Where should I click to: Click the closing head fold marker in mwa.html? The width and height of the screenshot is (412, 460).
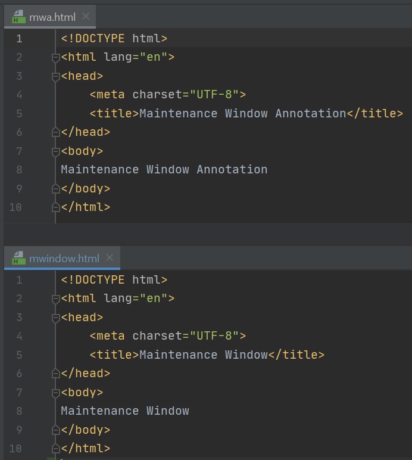(56, 132)
